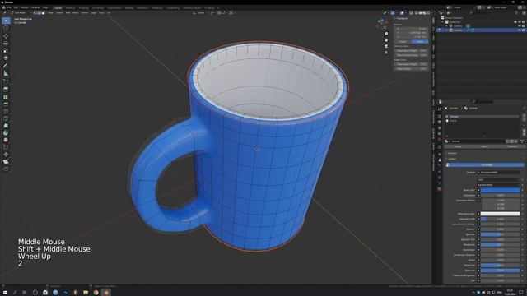Disable the Cylinder object in renders
The height and width of the screenshot is (296, 527).
pyautogui.click(x=524, y=30)
